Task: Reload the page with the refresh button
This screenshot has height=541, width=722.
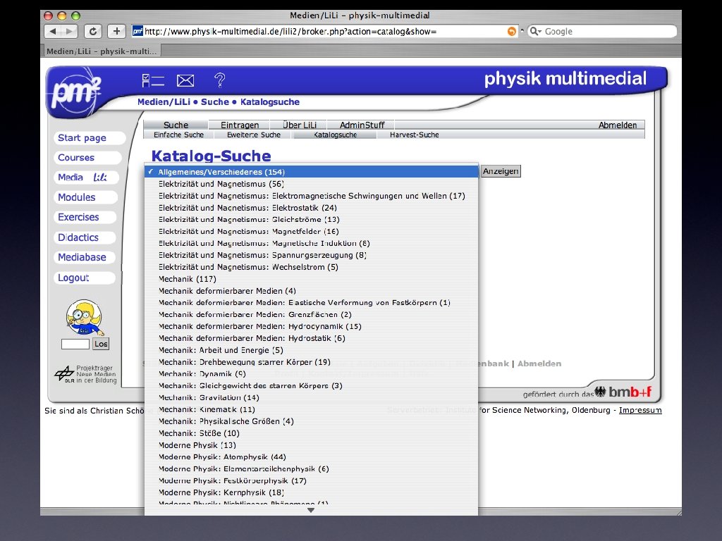Action: click(94, 31)
